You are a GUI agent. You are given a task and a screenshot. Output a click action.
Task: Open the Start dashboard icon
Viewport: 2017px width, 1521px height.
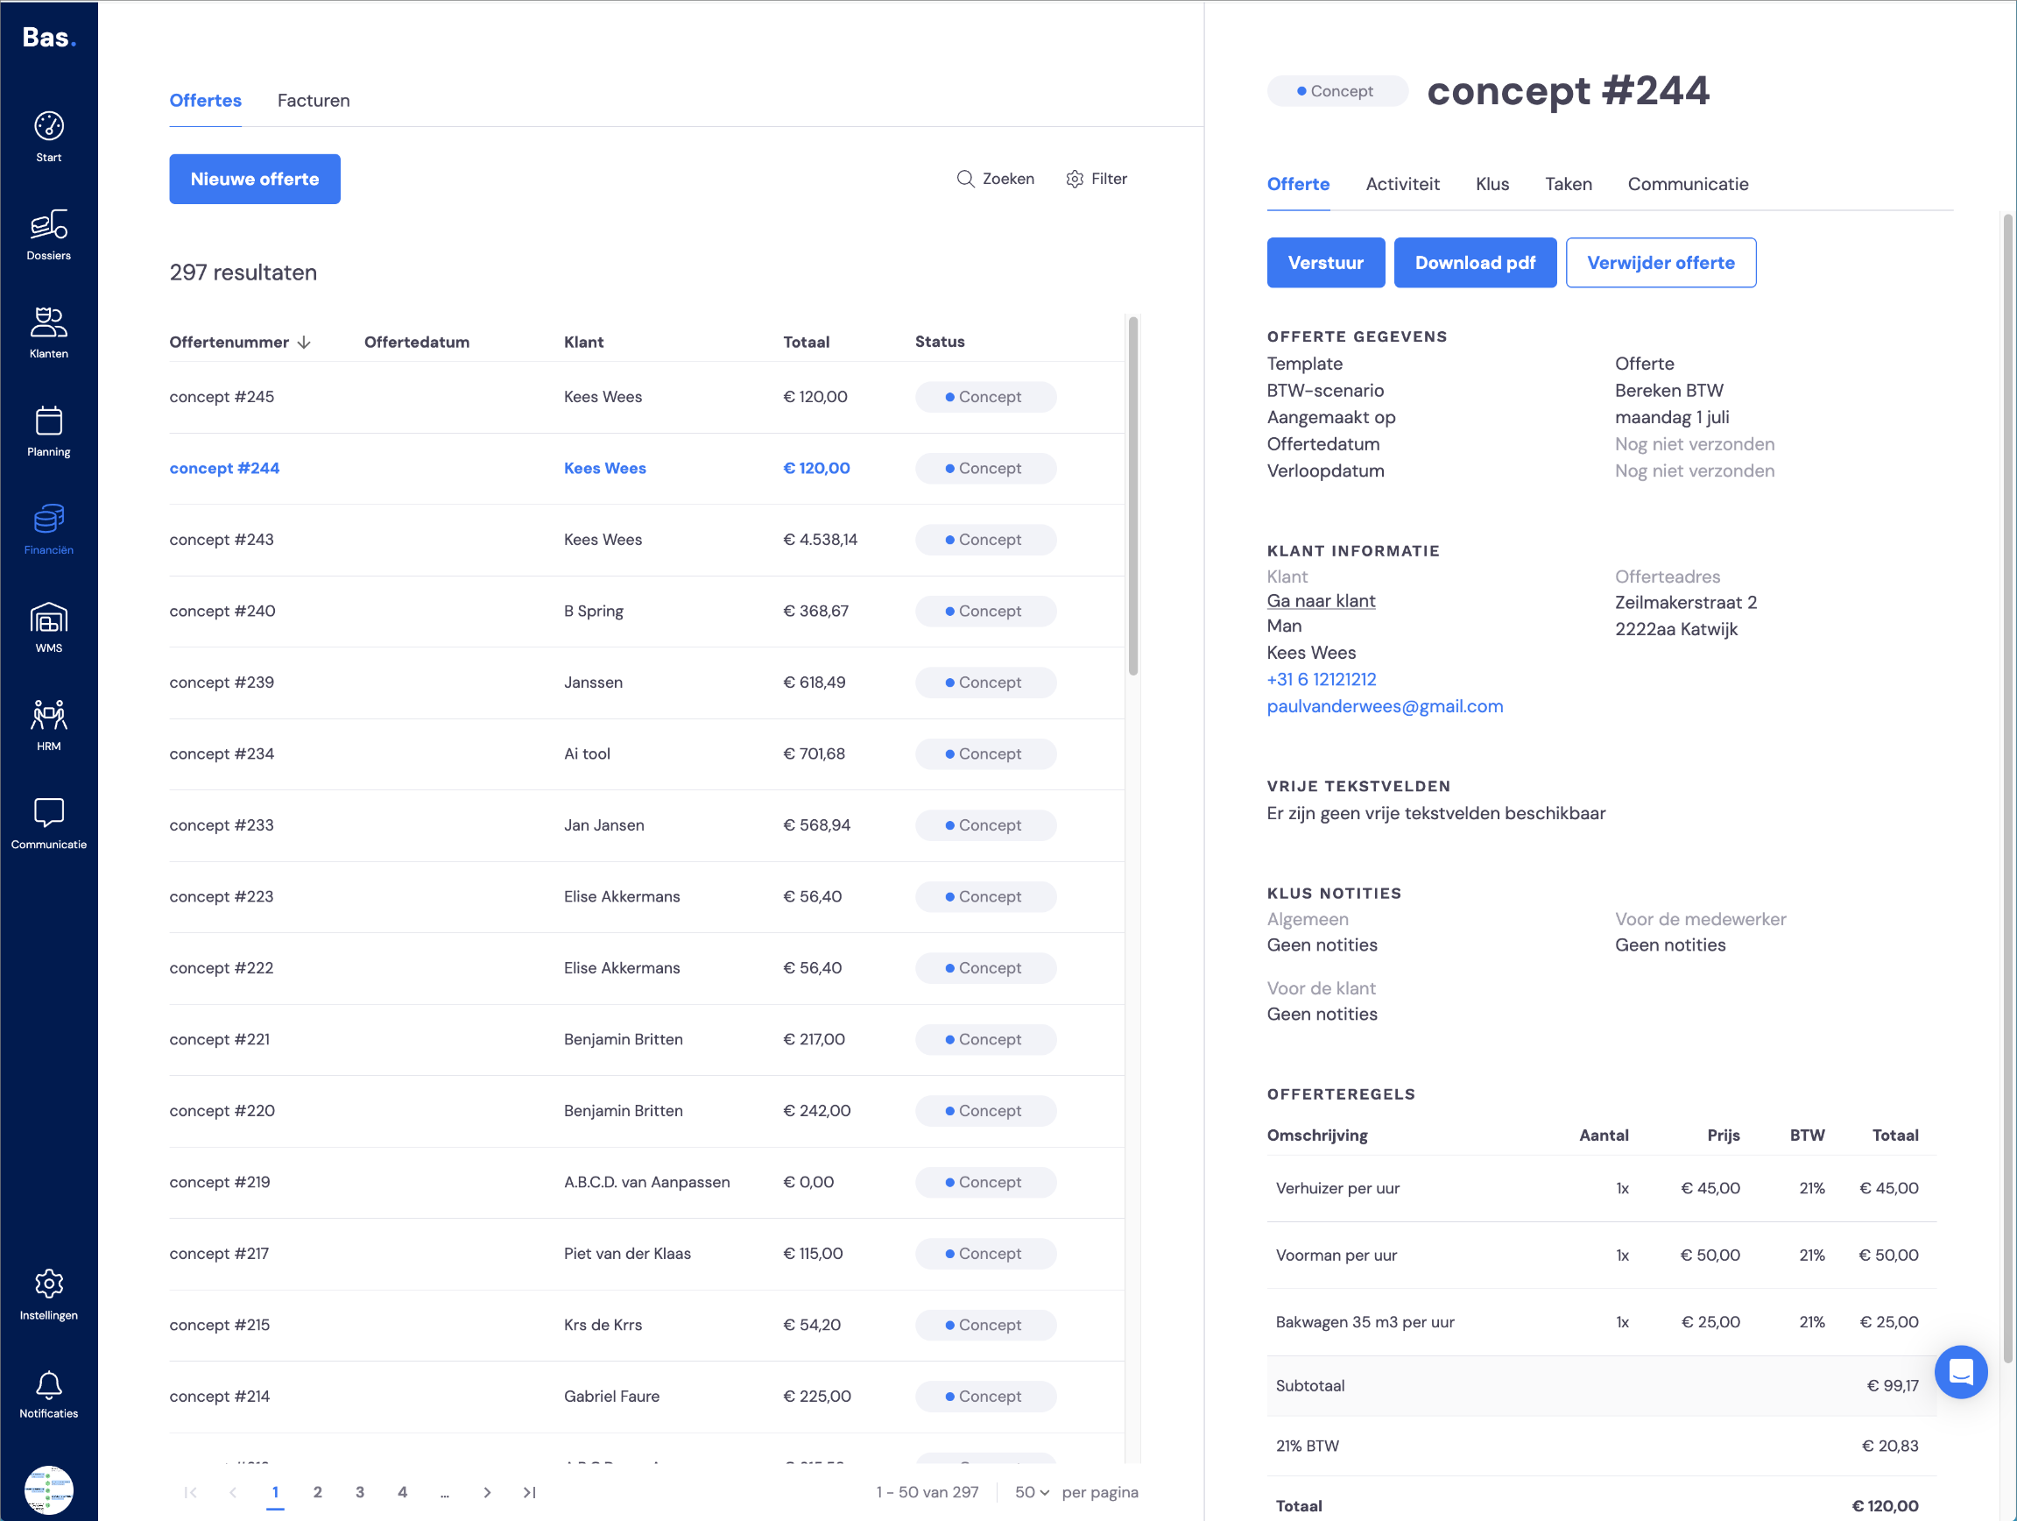coord(48,126)
